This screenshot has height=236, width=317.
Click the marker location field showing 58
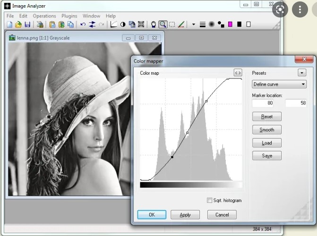pyautogui.click(x=296, y=103)
